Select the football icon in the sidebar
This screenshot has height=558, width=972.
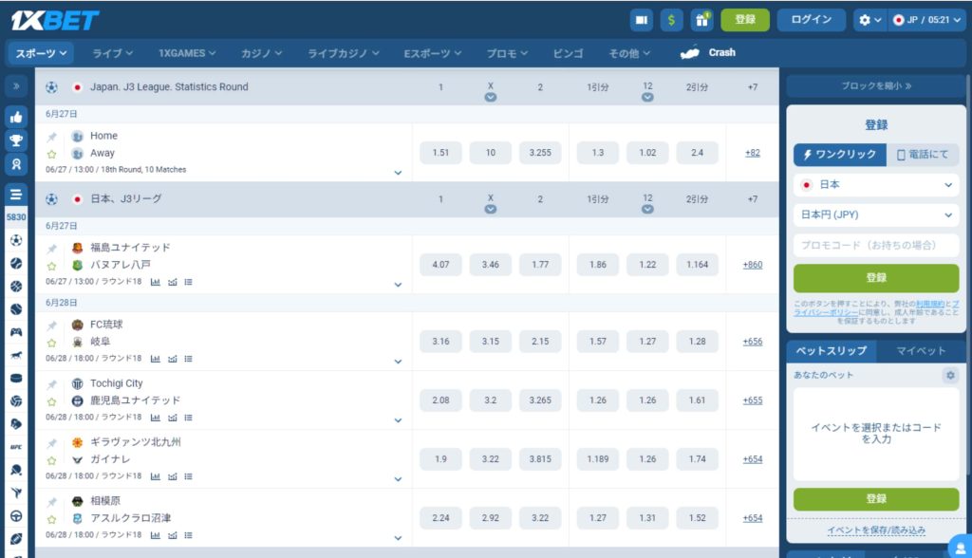coord(16,240)
